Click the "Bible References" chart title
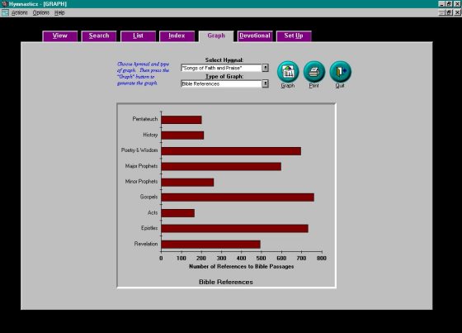 click(226, 282)
